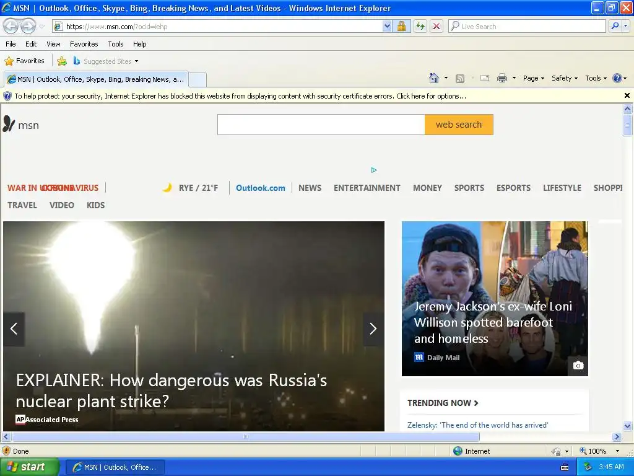
Task: Click the MSN butterfly logo
Action: pyautogui.click(x=9, y=124)
